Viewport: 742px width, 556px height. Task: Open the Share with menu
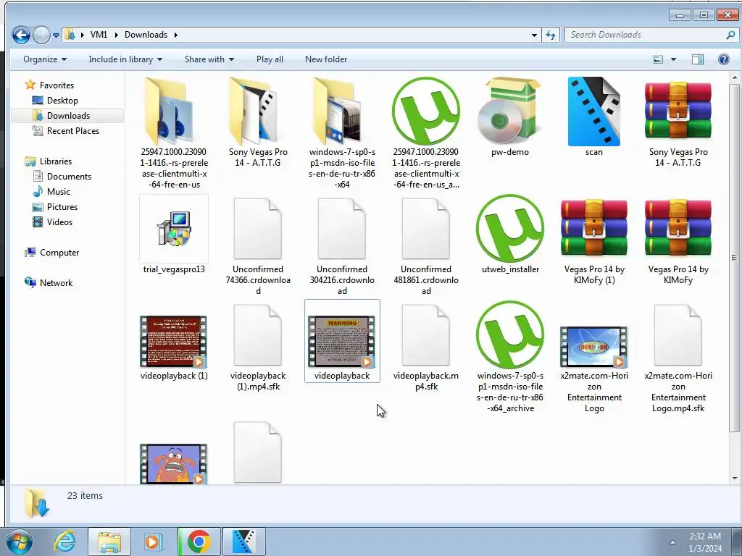(209, 59)
